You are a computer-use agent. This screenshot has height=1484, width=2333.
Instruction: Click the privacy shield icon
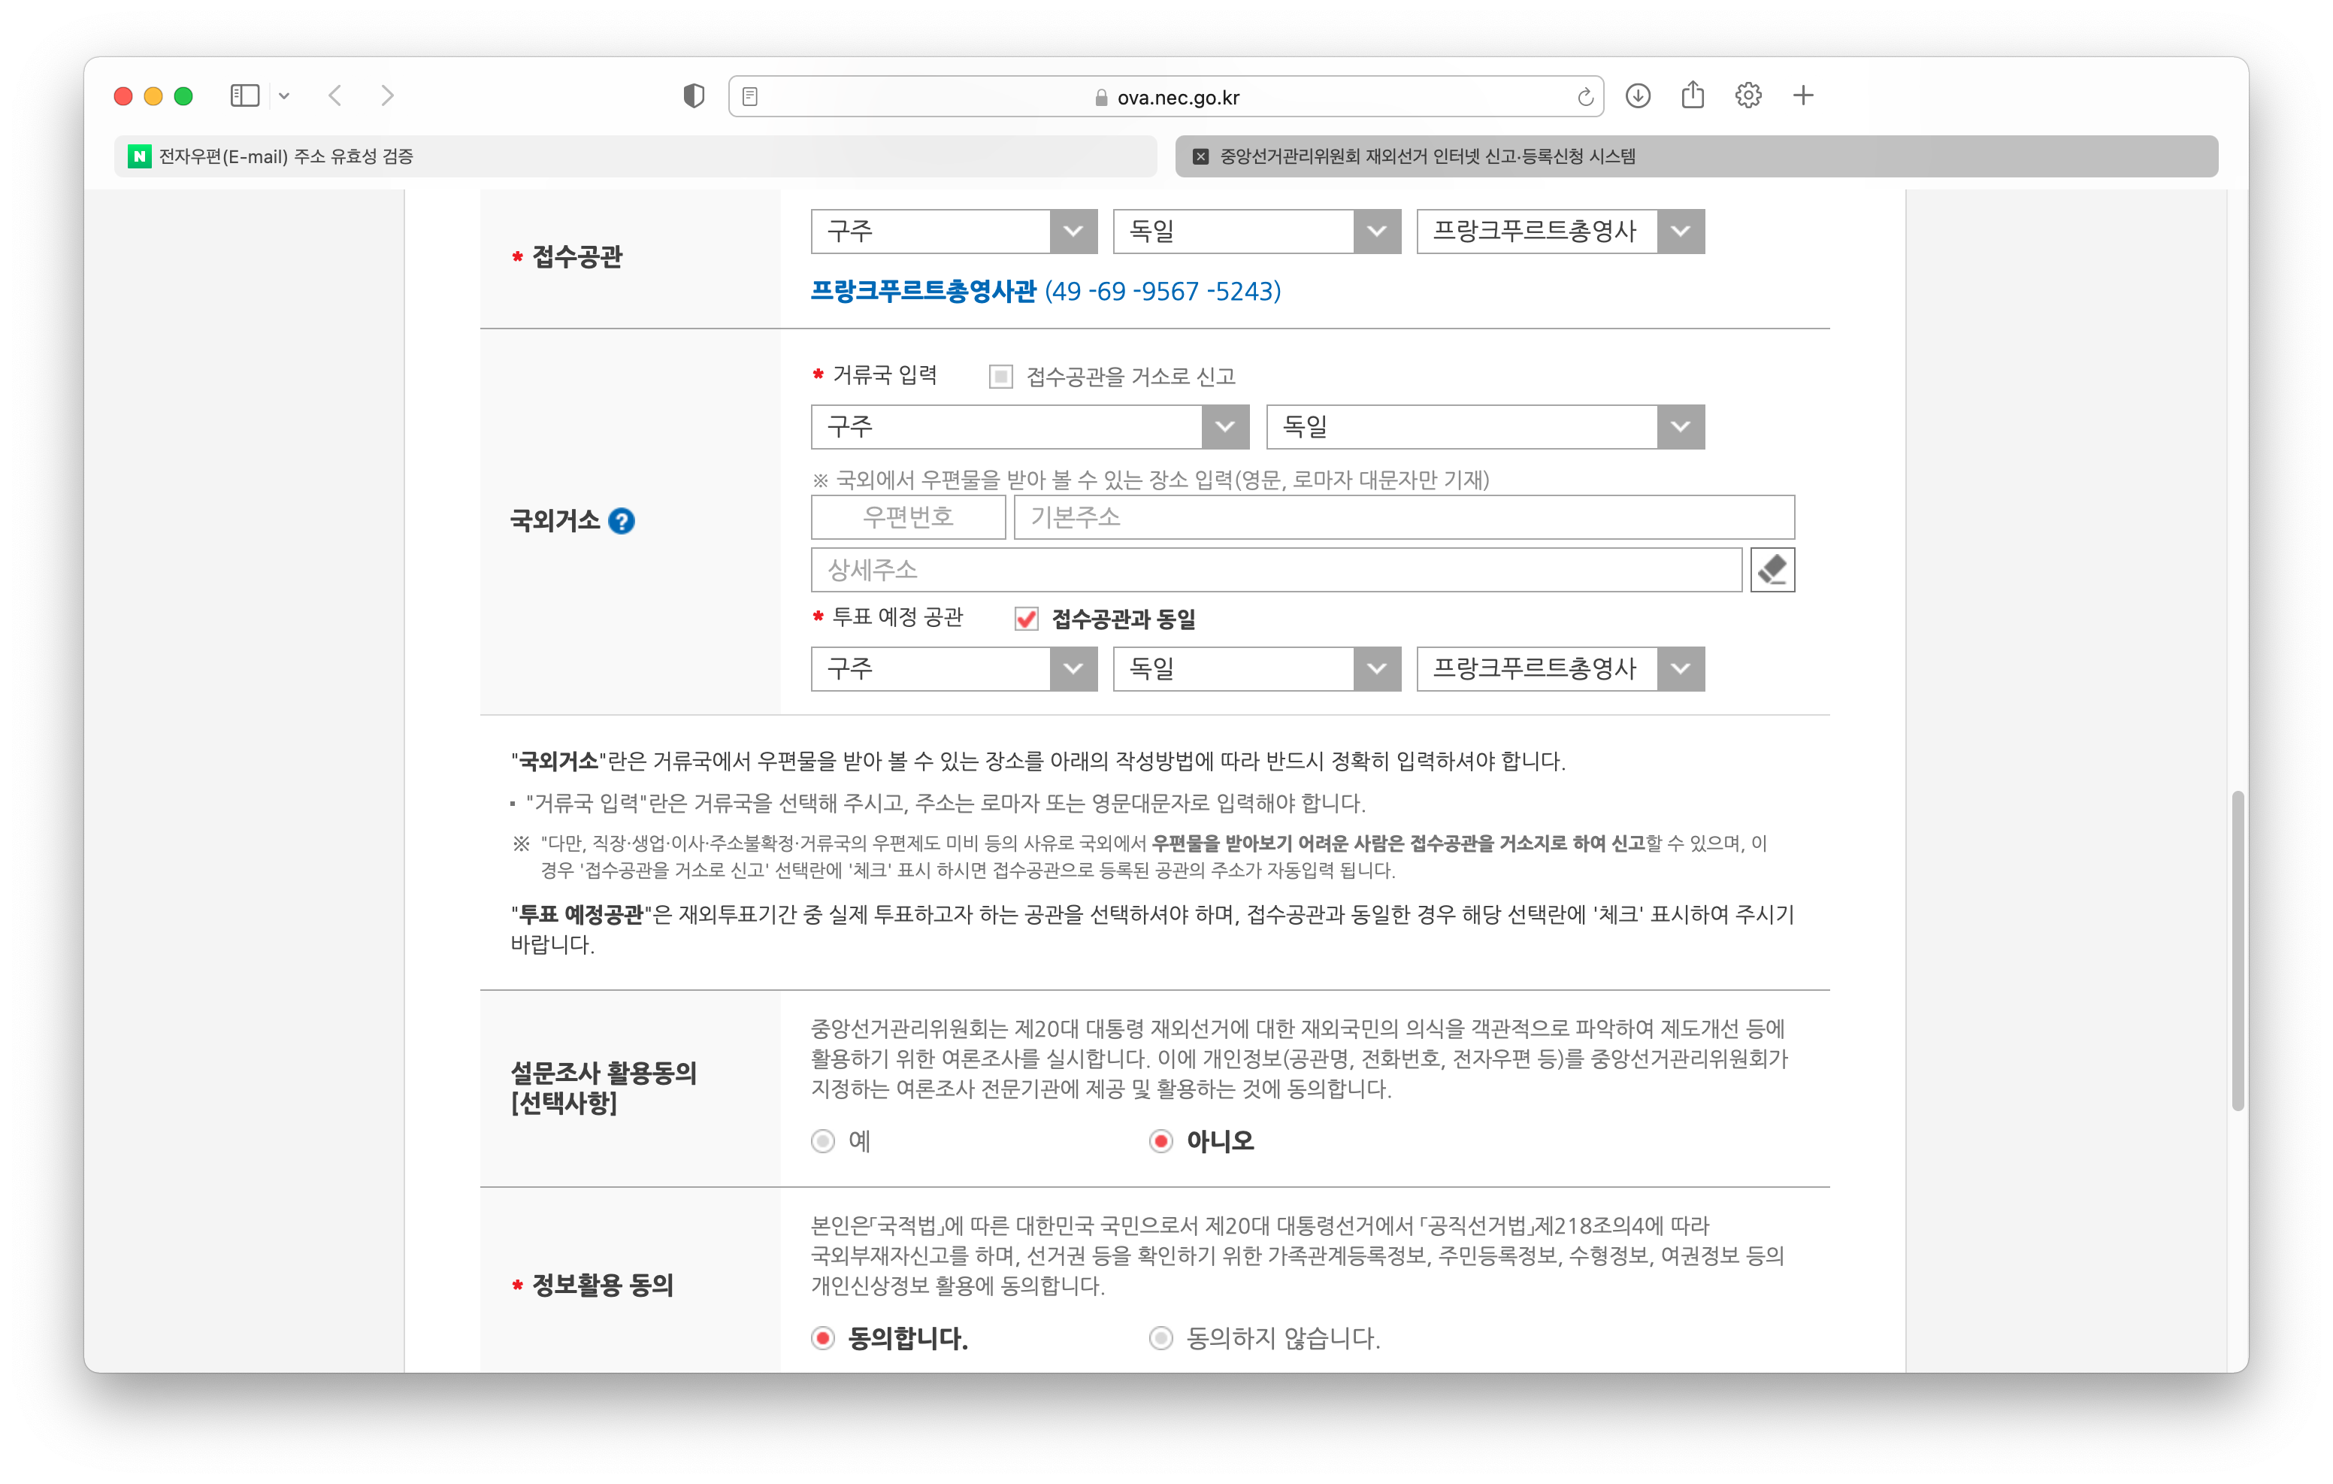tap(694, 96)
